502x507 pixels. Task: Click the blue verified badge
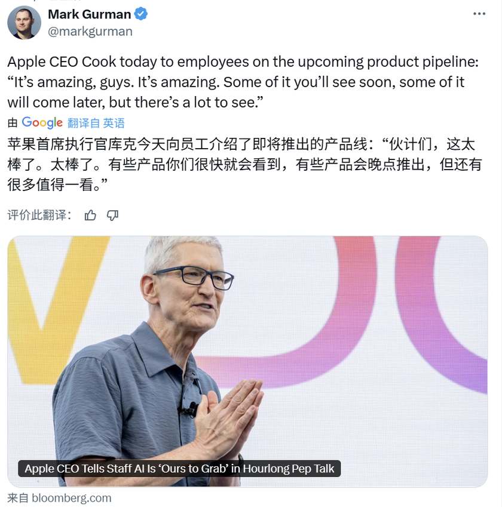(x=141, y=14)
